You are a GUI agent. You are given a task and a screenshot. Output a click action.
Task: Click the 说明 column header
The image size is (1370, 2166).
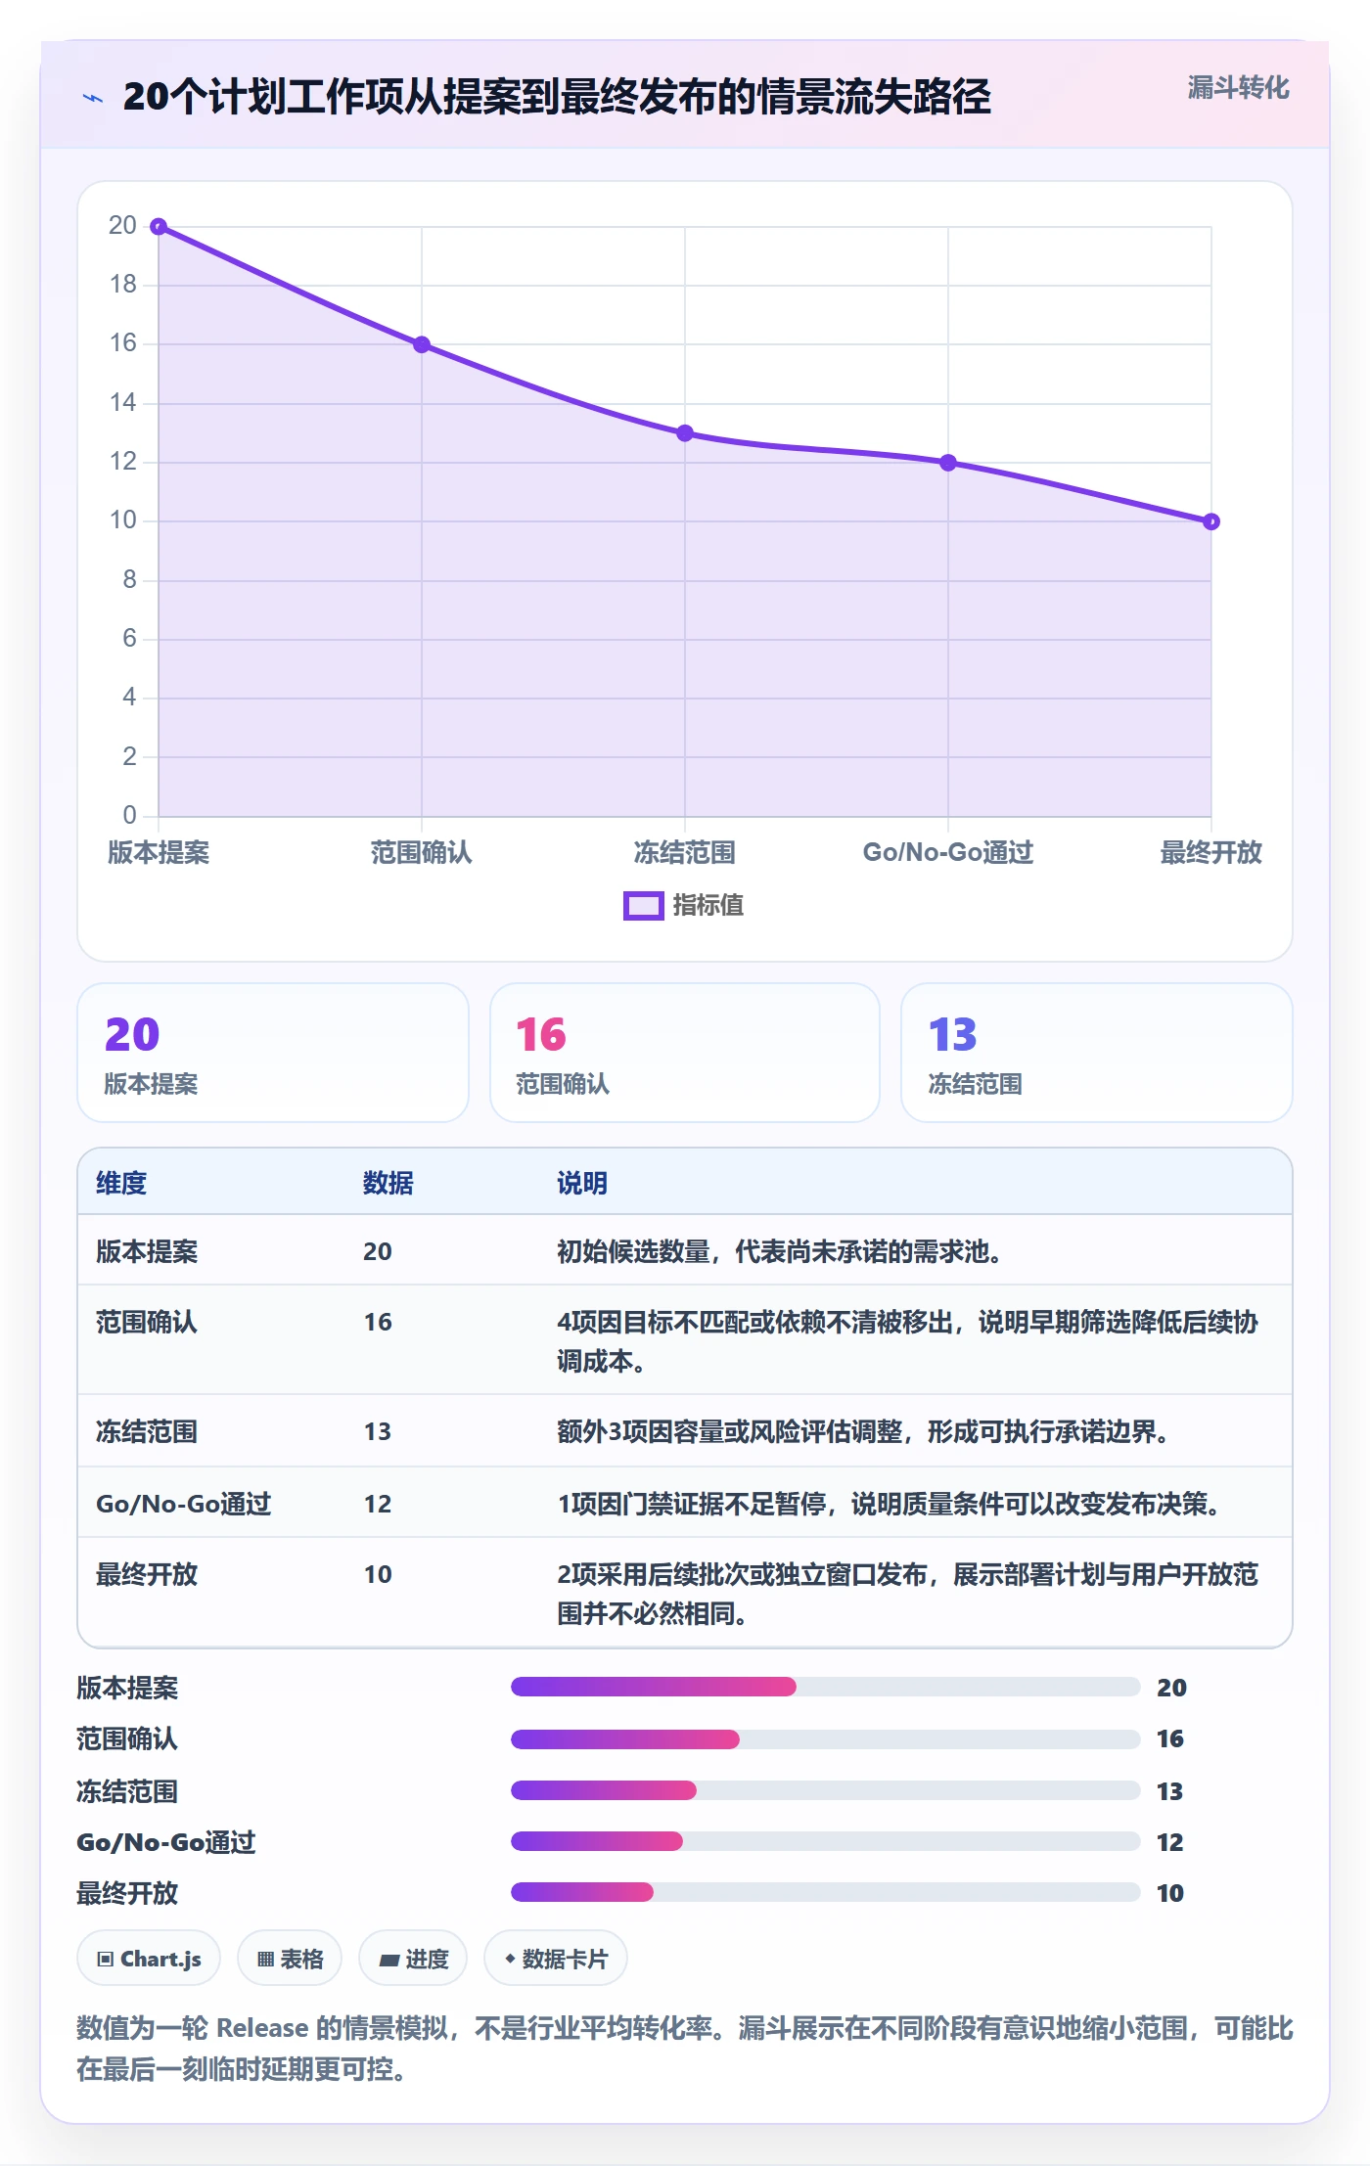click(582, 1183)
